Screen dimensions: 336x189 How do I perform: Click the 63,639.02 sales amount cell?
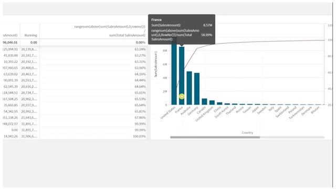click(10, 74)
